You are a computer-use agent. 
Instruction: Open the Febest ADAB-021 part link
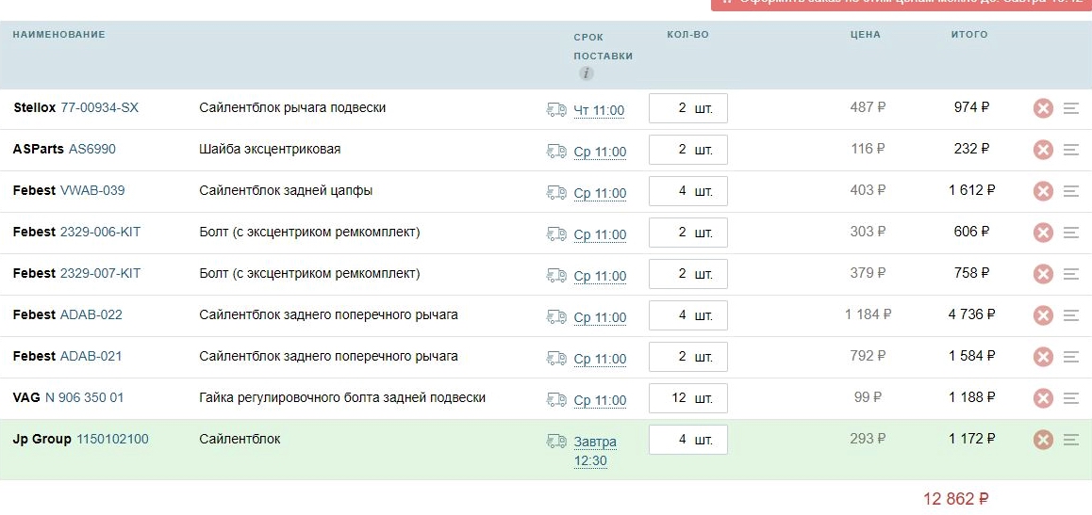[x=91, y=357]
